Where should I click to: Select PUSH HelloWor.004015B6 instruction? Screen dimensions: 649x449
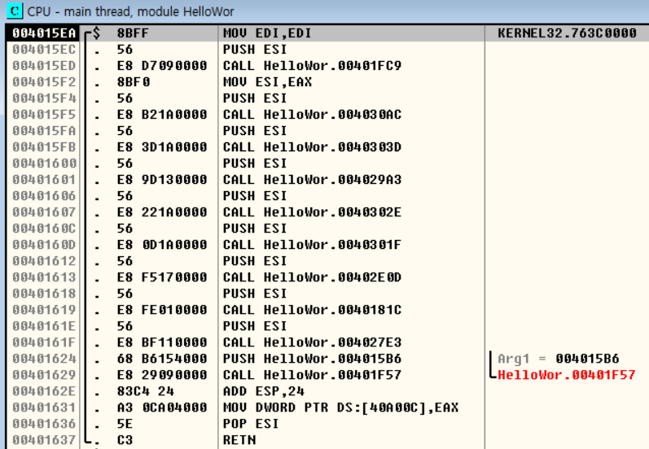(312, 359)
